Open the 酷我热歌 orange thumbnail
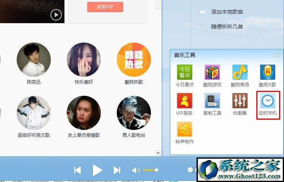This screenshot has height=182, width=284. point(134,60)
